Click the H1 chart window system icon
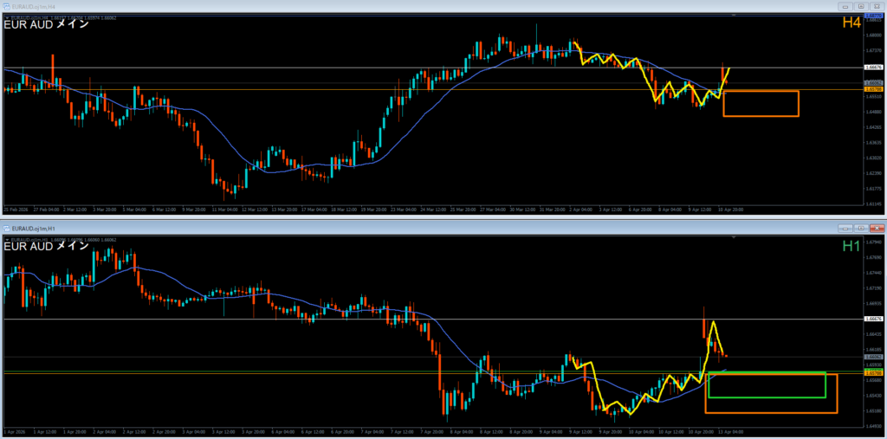The height and width of the screenshot is (439, 887). 7,227
